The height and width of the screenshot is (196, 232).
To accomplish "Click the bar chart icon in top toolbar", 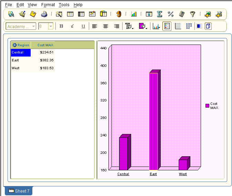I will click(134, 14).
